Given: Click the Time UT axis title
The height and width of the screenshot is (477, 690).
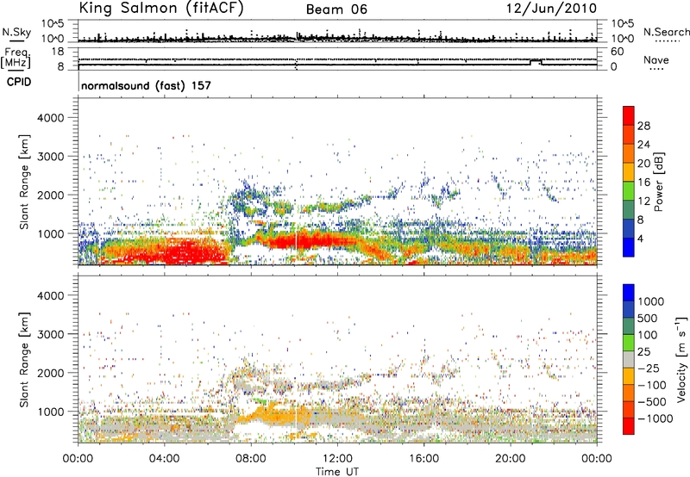Looking at the screenshot, I should tap(337, 471).
